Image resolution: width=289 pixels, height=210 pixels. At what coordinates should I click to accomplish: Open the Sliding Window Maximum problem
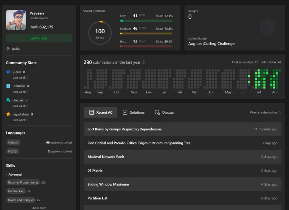(x=182, y=184)
